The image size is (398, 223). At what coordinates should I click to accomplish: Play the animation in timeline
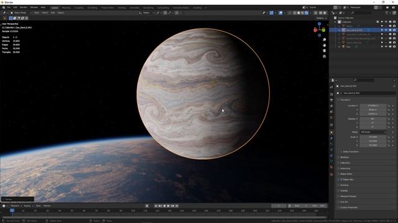[x=169, y=206]
